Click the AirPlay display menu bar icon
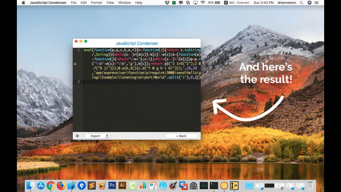This screenshot has height=192, width=341. 195,3
